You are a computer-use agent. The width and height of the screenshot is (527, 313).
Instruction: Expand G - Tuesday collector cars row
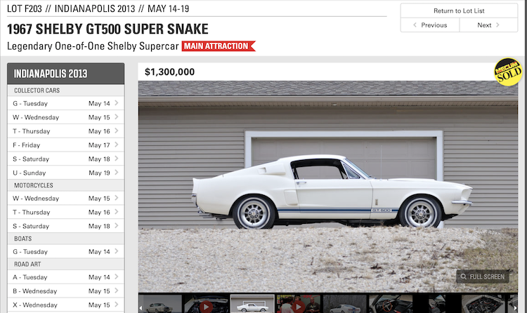tap(66, 103)
